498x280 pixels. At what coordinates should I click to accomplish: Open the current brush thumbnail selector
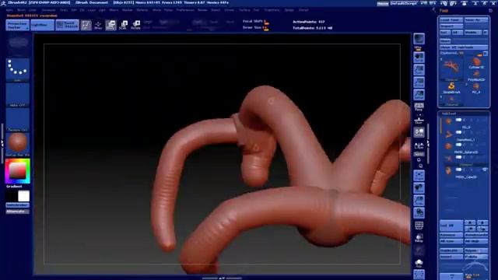tap(18, 44)
